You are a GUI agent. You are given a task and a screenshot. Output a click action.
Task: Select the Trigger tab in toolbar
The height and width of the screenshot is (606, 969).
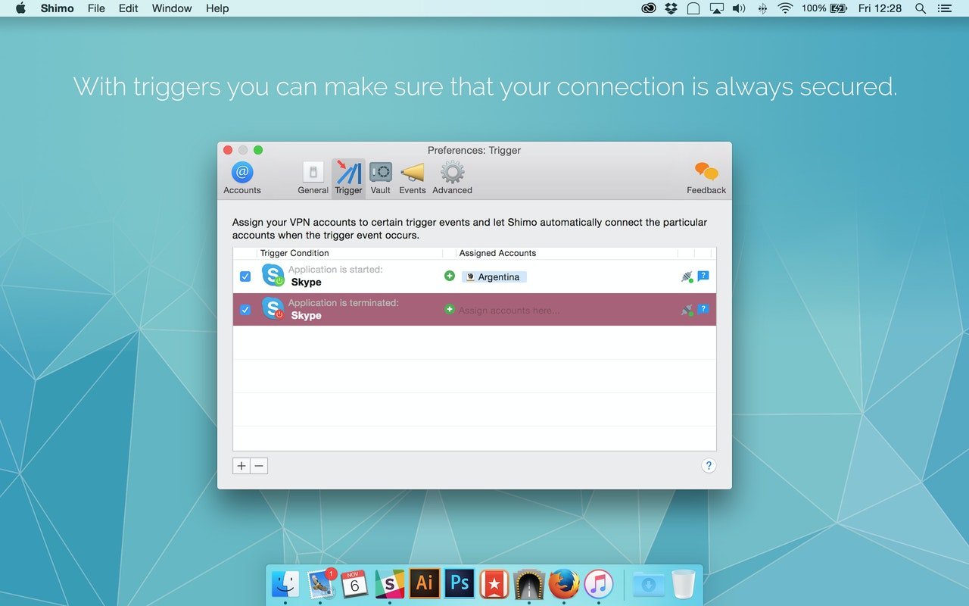[x=348, y=177]
